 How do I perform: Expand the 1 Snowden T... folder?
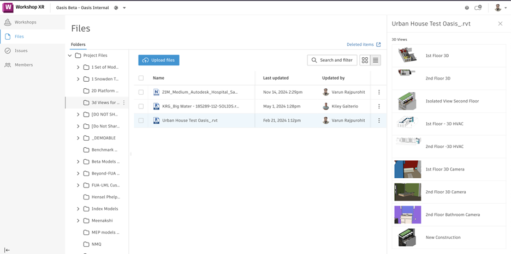click(x=78, y=79)
